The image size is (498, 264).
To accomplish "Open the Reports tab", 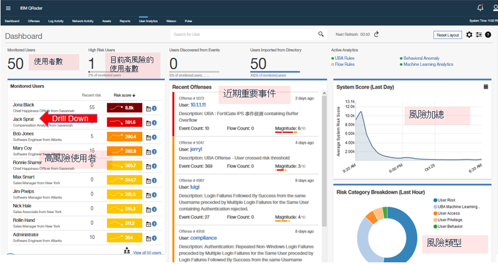I will [x=125, y=21].
